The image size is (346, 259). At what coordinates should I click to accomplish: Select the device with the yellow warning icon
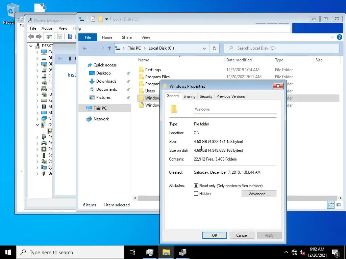click(x=50, y=131)
